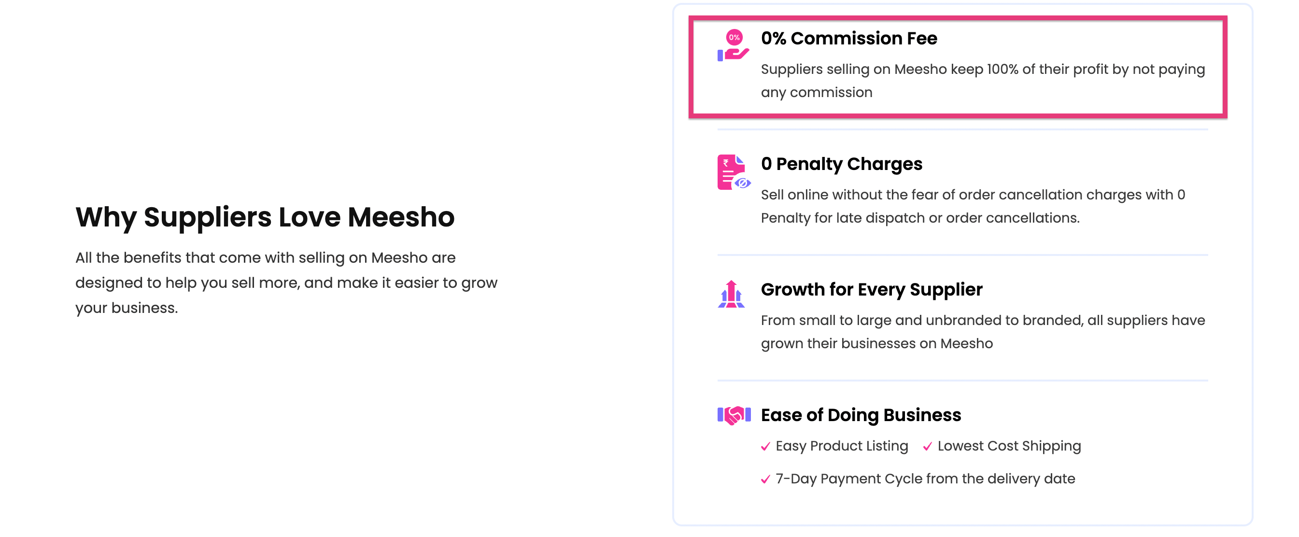Click the checkmark beside 7-Day Payment Cycle
Screen dimensions: 1299x537
pos(765,479)
